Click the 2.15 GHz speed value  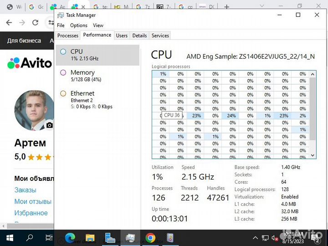tap(198, 177)
